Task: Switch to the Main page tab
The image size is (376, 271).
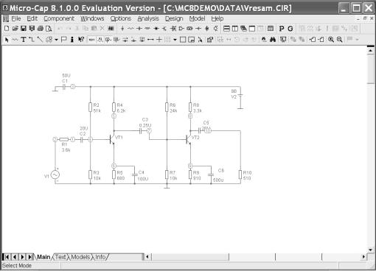Action: pos(43,257)
